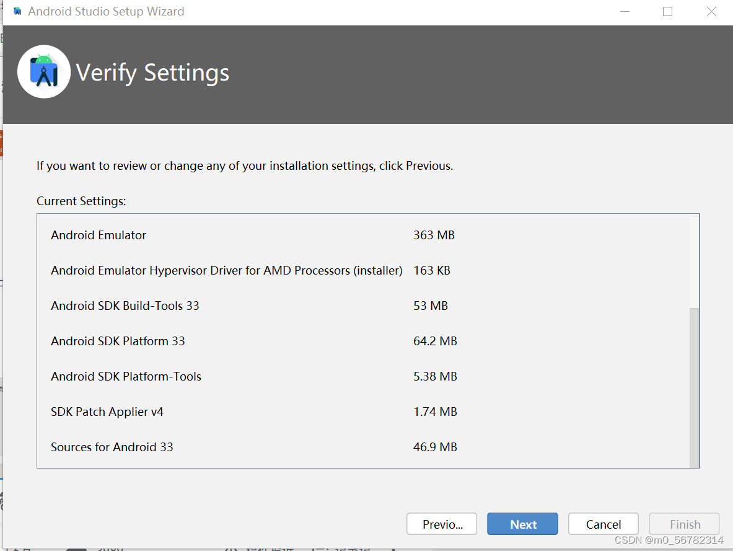Click the 163 KB size value
The image size is (733, 551).
click(431, 270)
